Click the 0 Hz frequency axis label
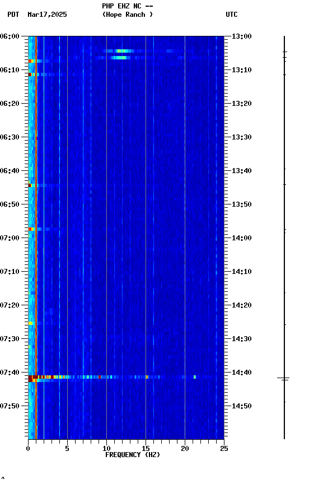The width and height of the screenshot is (309, 484). tap(28, 449)
